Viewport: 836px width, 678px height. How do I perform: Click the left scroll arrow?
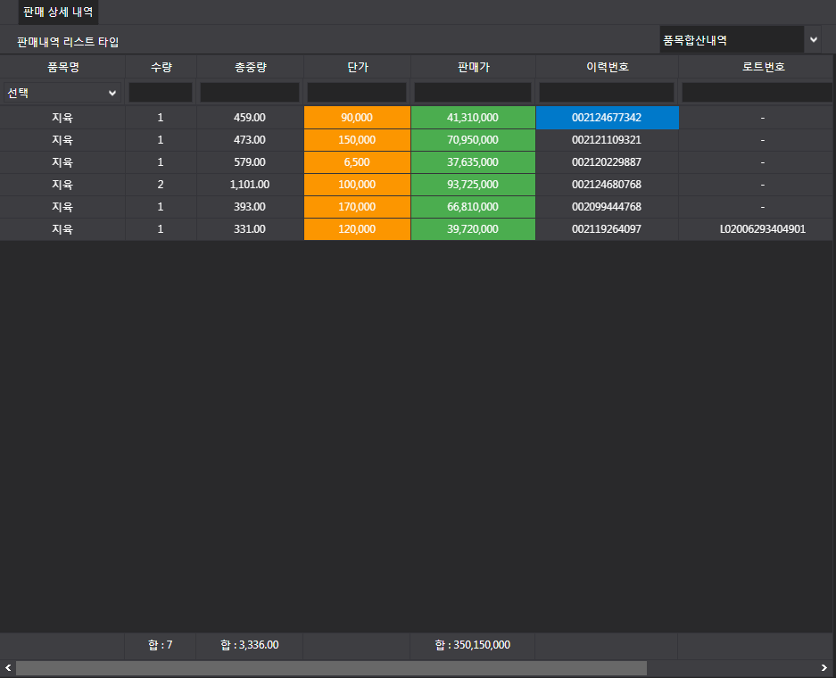[x=8, y=668]
